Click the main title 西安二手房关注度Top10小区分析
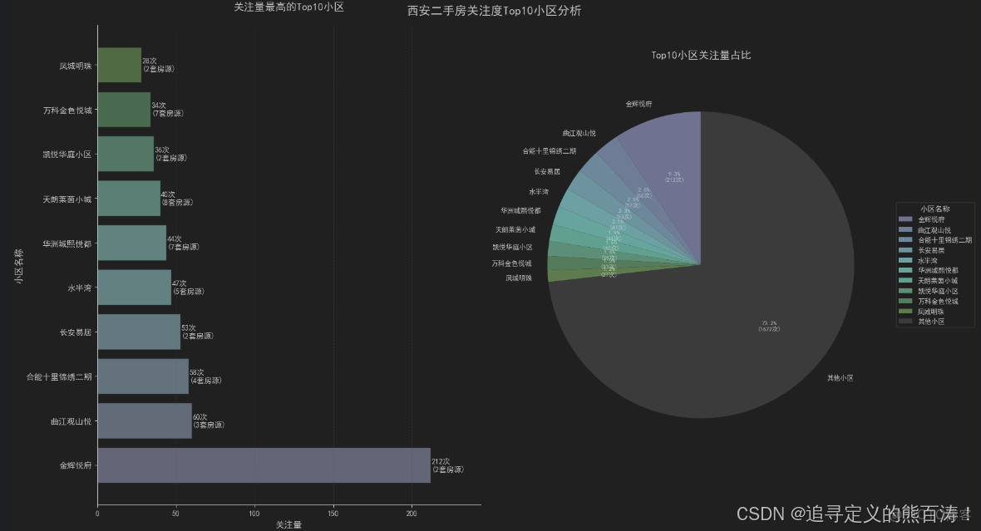Viewport: 981px width, 531px height. click(x=495, y=11)
